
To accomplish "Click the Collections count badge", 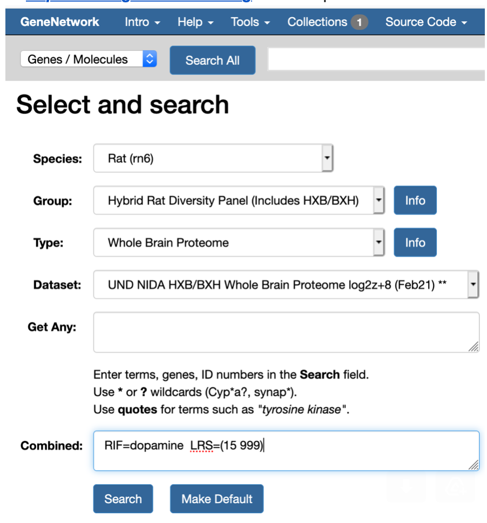I will (x=359, y=23).
